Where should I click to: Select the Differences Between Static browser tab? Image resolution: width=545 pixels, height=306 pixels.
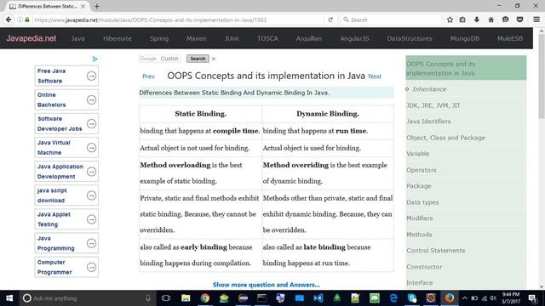tap(48, 6)
